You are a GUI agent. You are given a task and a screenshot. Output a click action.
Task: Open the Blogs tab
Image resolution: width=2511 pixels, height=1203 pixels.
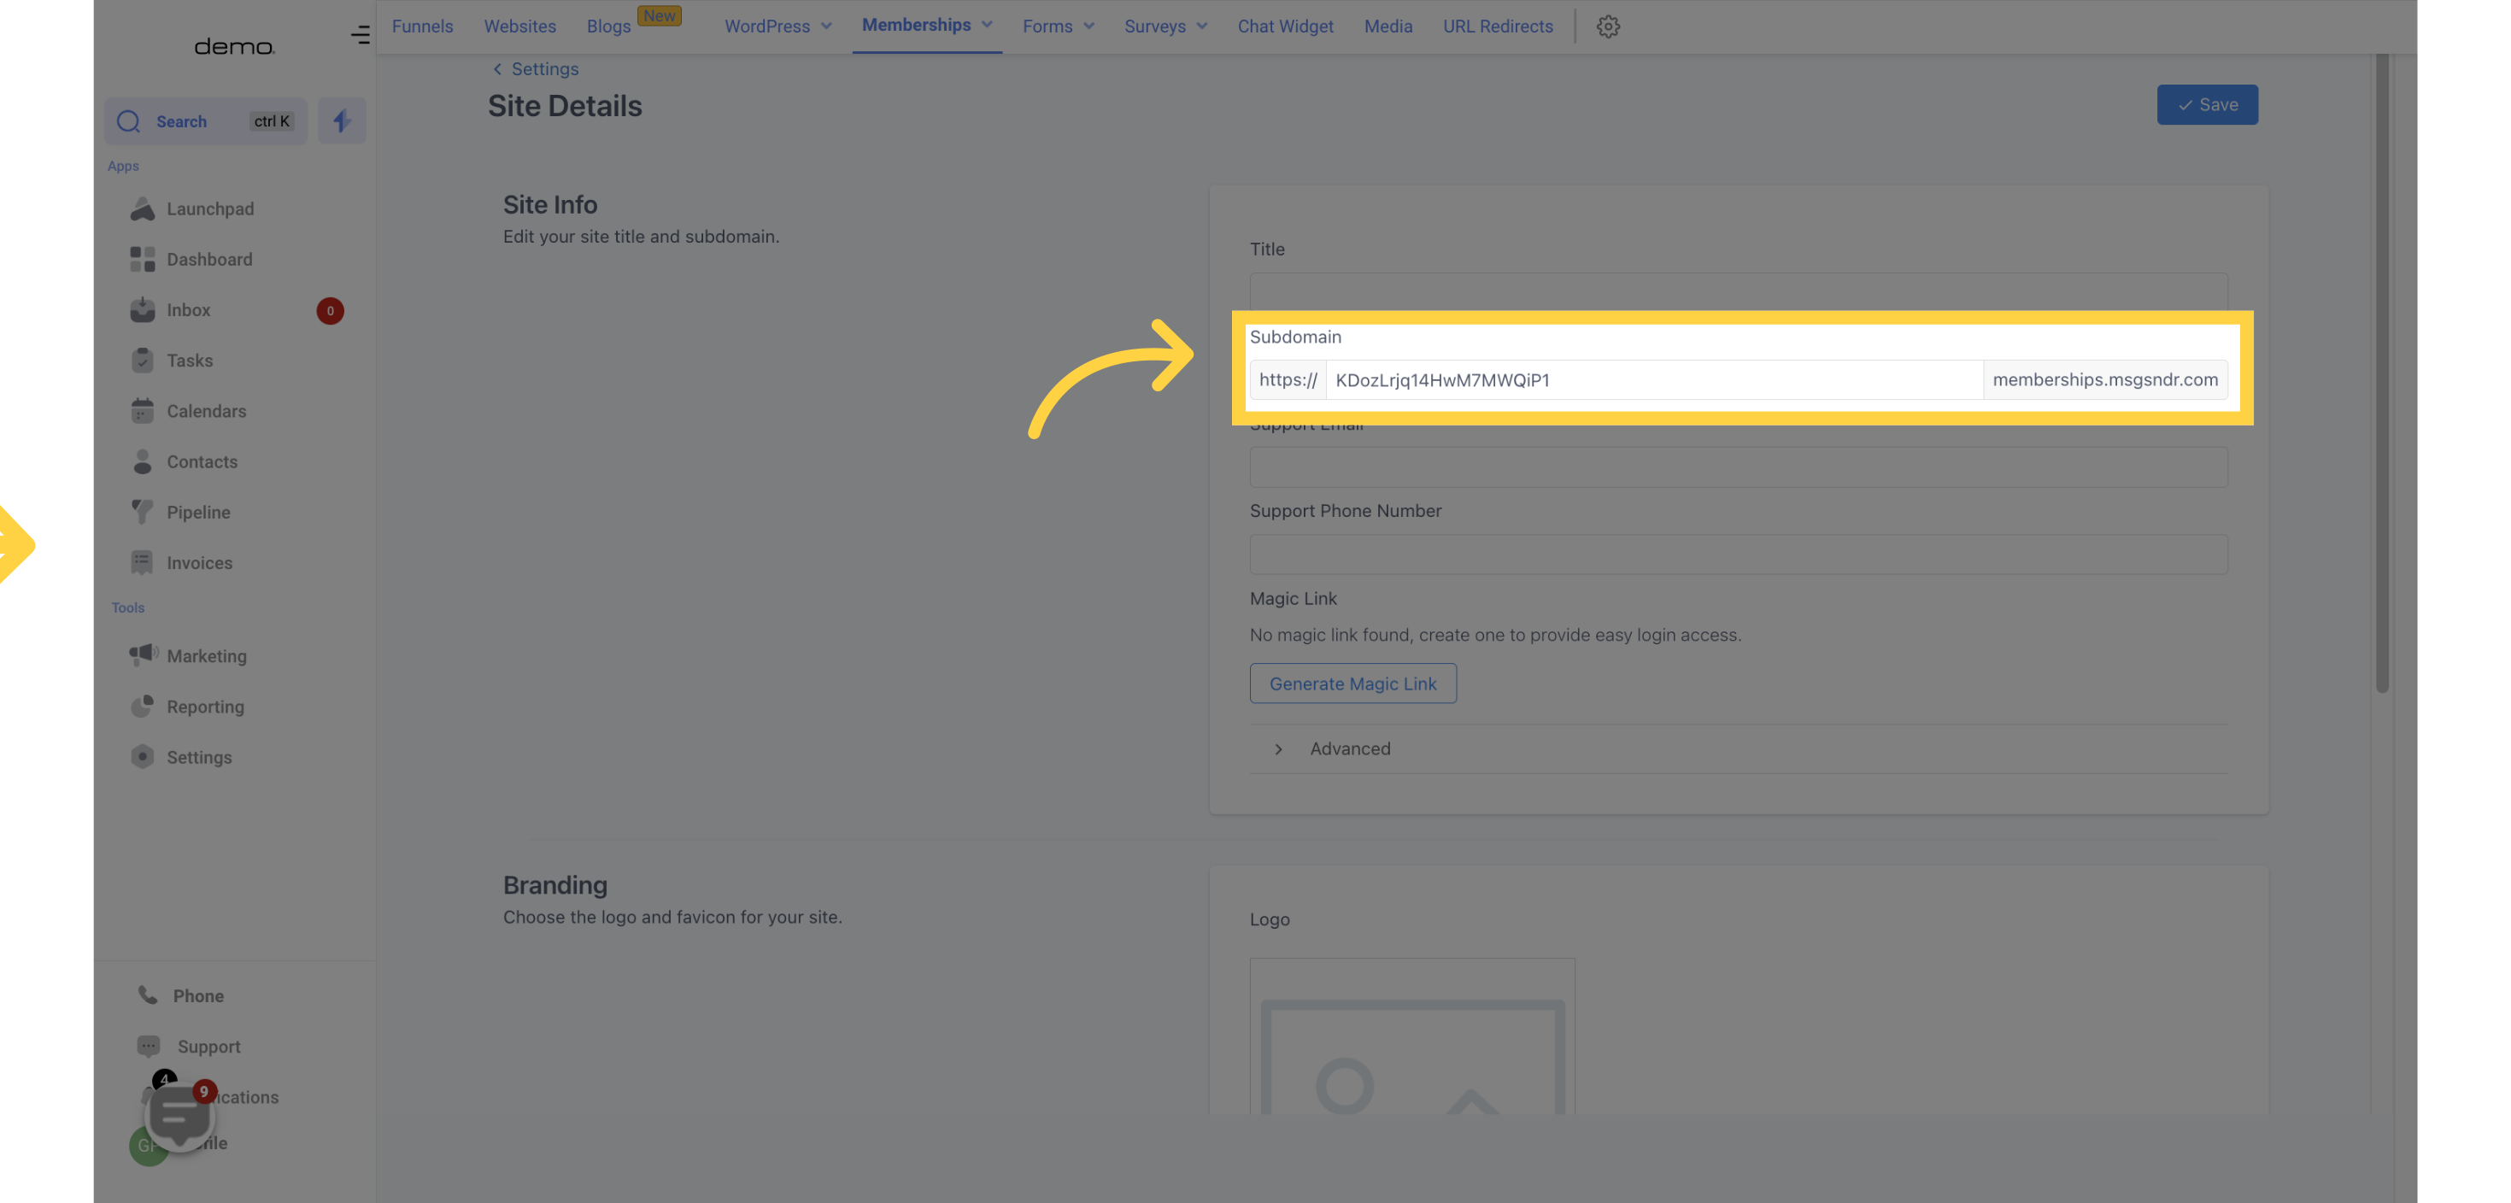(x=609, y=26)
